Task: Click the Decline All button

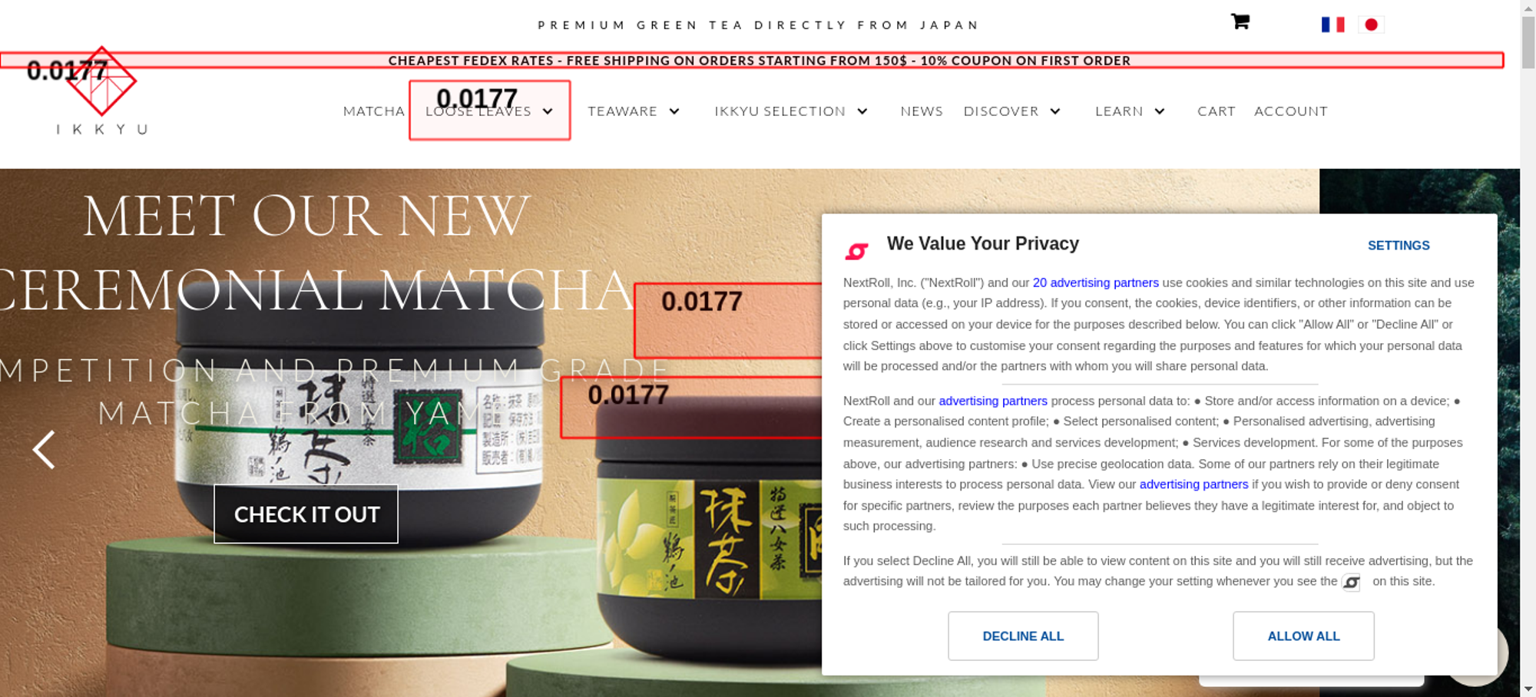Action: point(1023,636)
